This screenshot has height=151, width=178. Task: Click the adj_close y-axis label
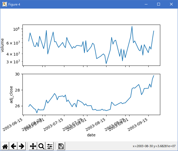click(x=12, y=94)
